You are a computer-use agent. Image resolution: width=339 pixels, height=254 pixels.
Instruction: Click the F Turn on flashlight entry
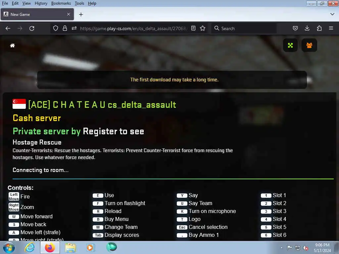click(x=119, y=203)
